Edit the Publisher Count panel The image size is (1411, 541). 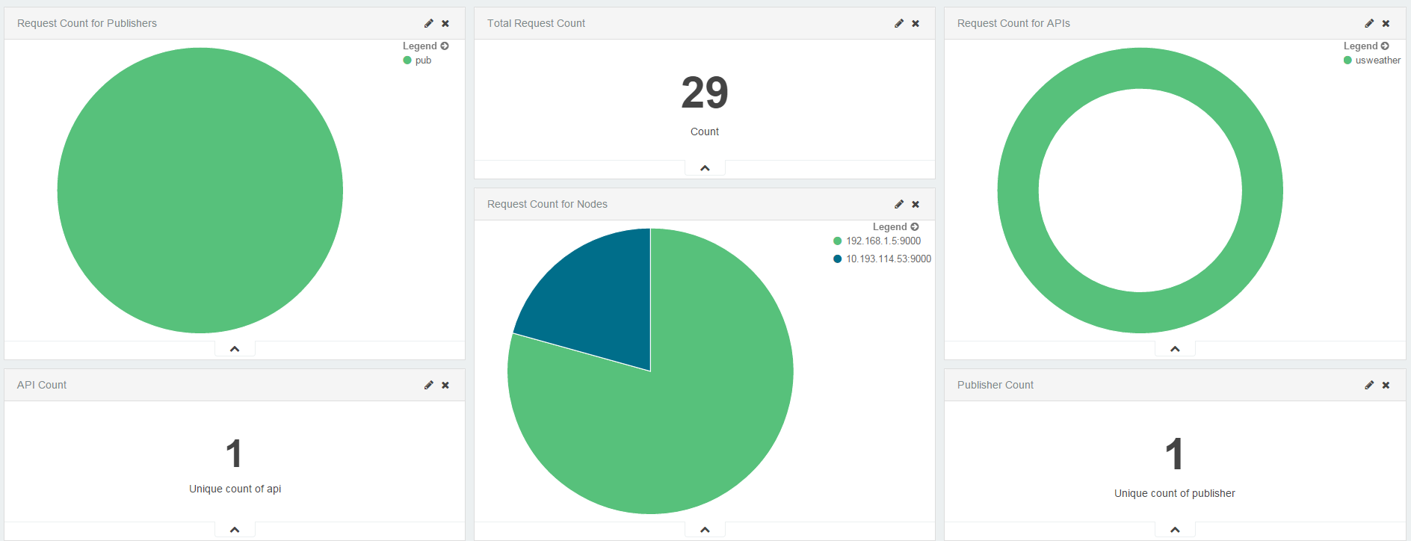coord(1369,386)
